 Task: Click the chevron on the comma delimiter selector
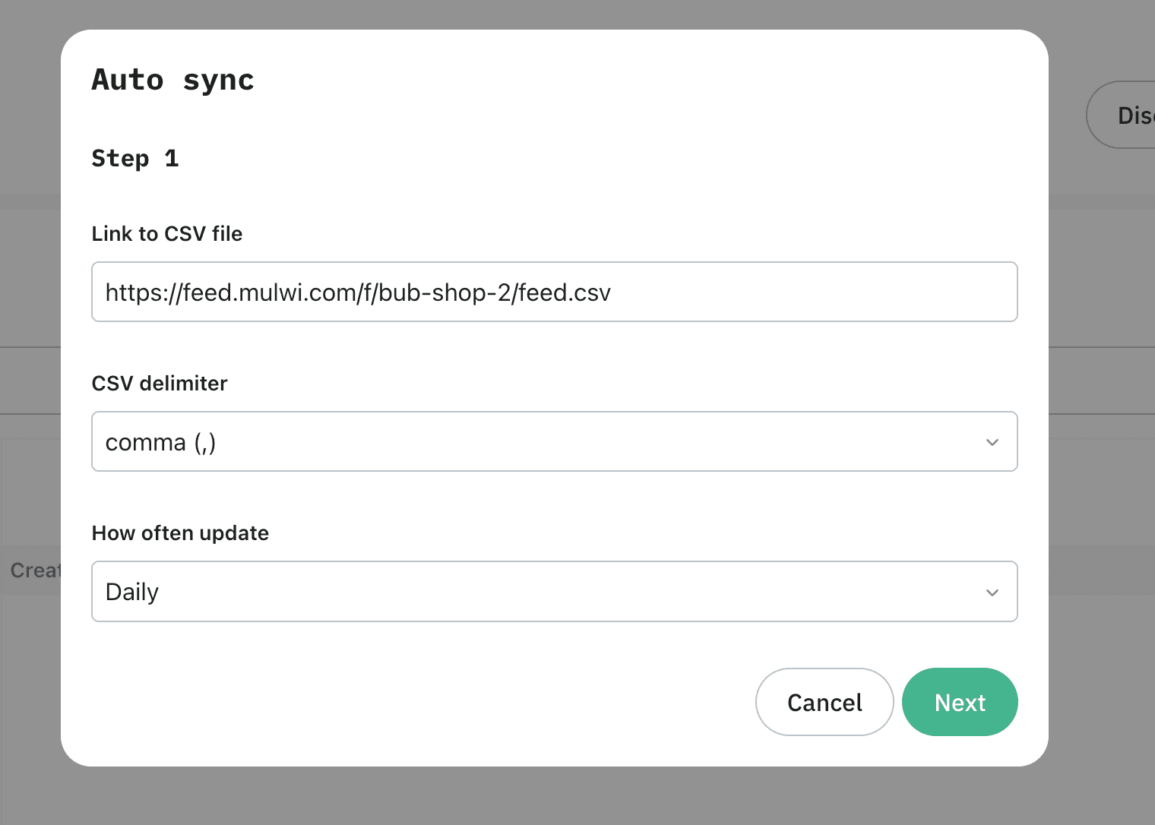[991, 441]
